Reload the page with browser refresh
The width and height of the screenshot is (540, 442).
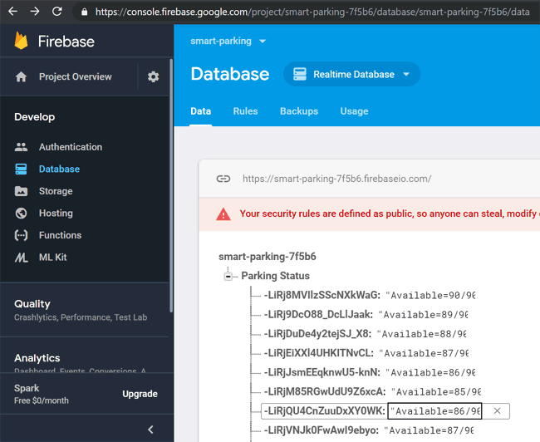(56, 12)
